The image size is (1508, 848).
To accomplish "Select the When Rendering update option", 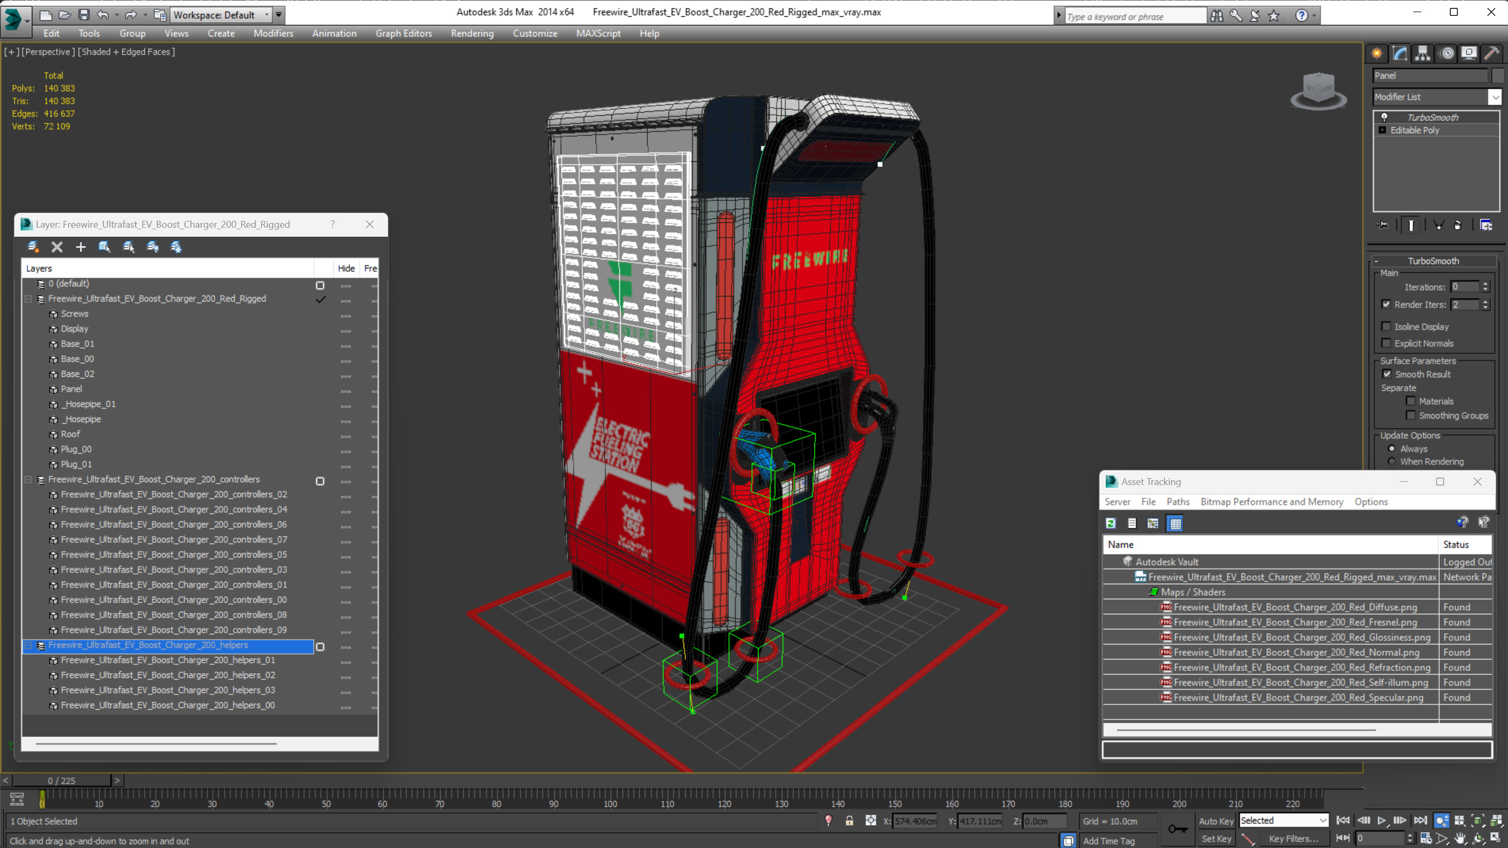I will click(x=1392, y=461).
